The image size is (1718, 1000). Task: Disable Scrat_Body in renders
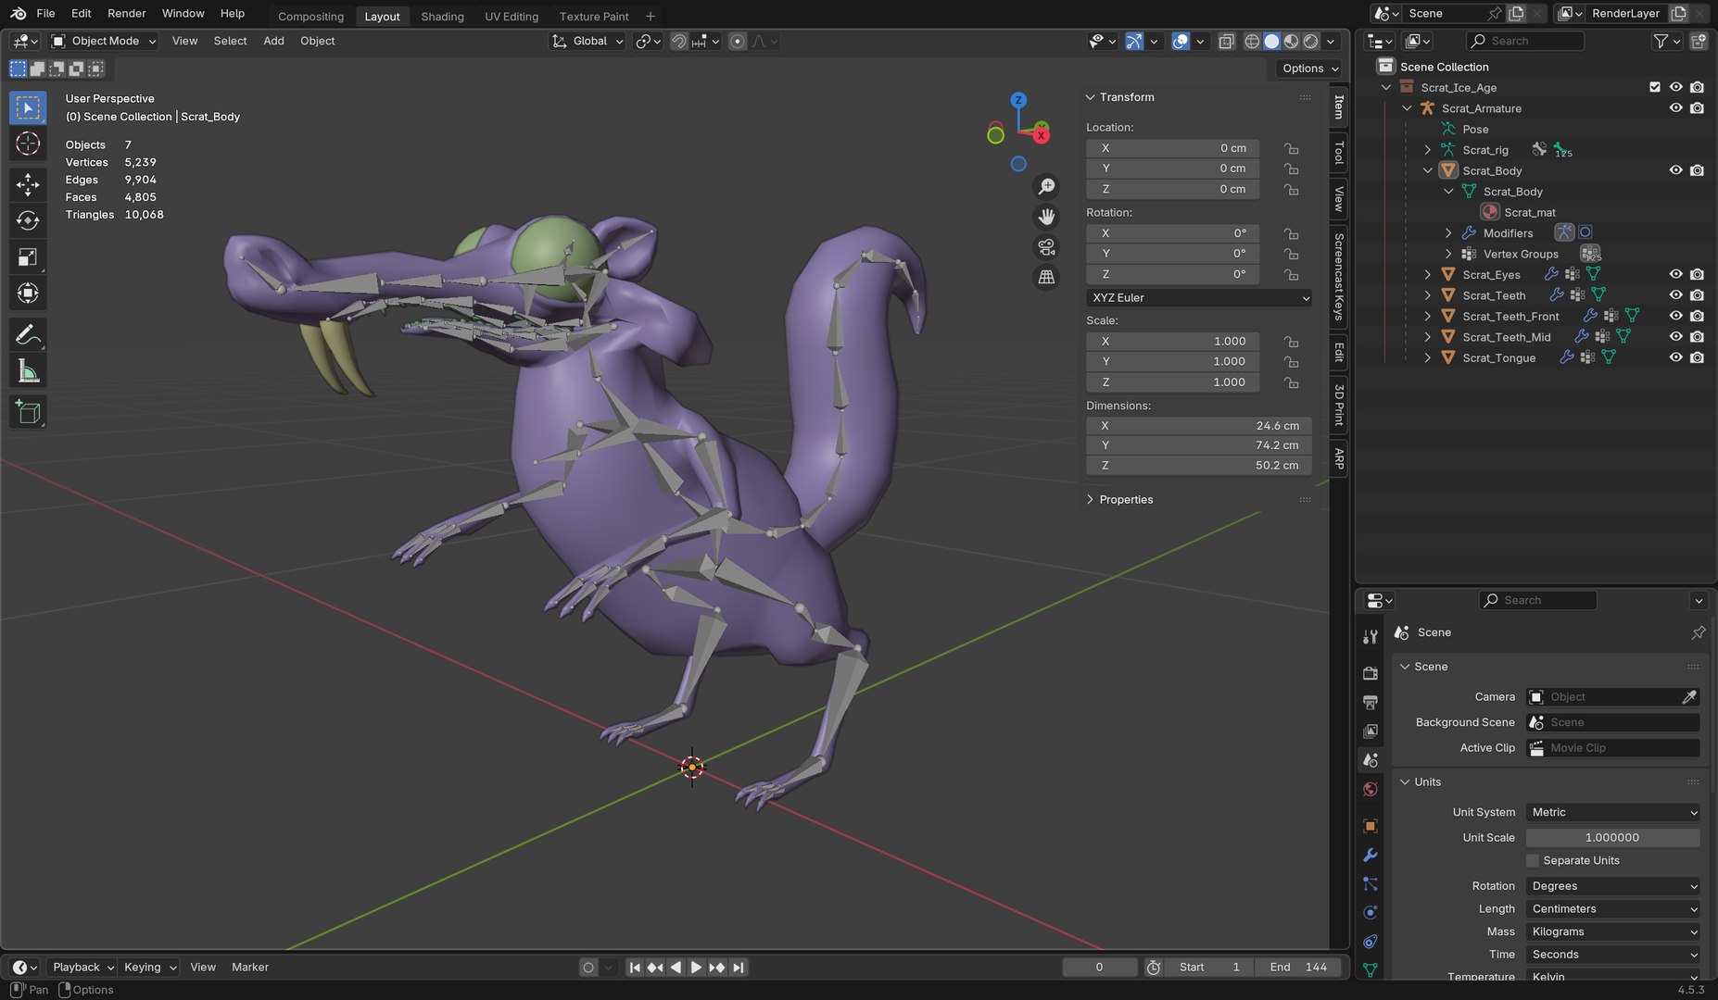point(1697,170)
